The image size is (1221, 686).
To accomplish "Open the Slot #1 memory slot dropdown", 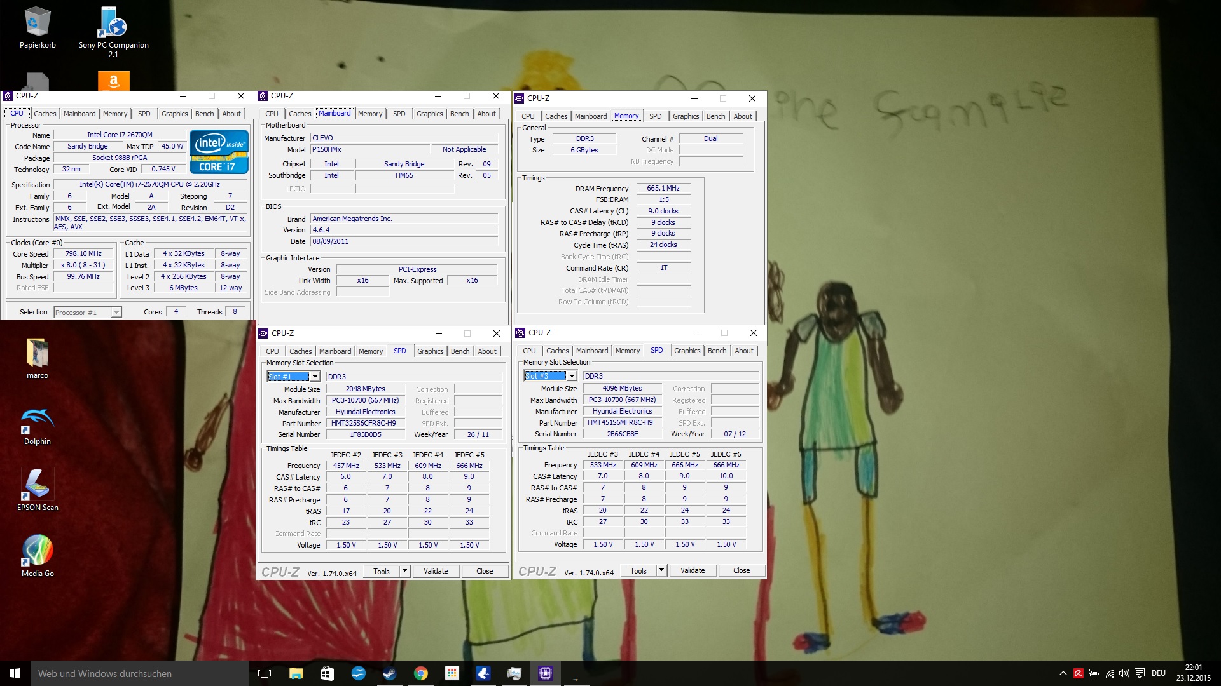I will [314, 377].
